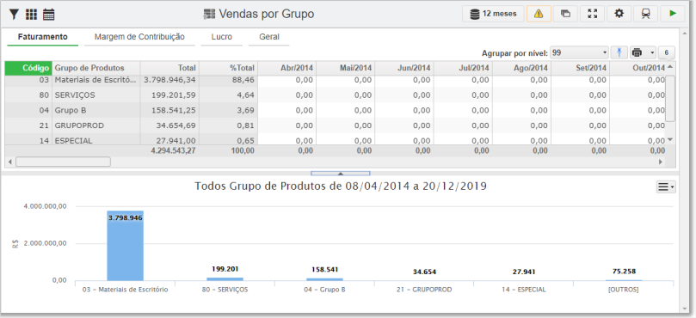Click the Jun/2014 column header

[404, 68]
